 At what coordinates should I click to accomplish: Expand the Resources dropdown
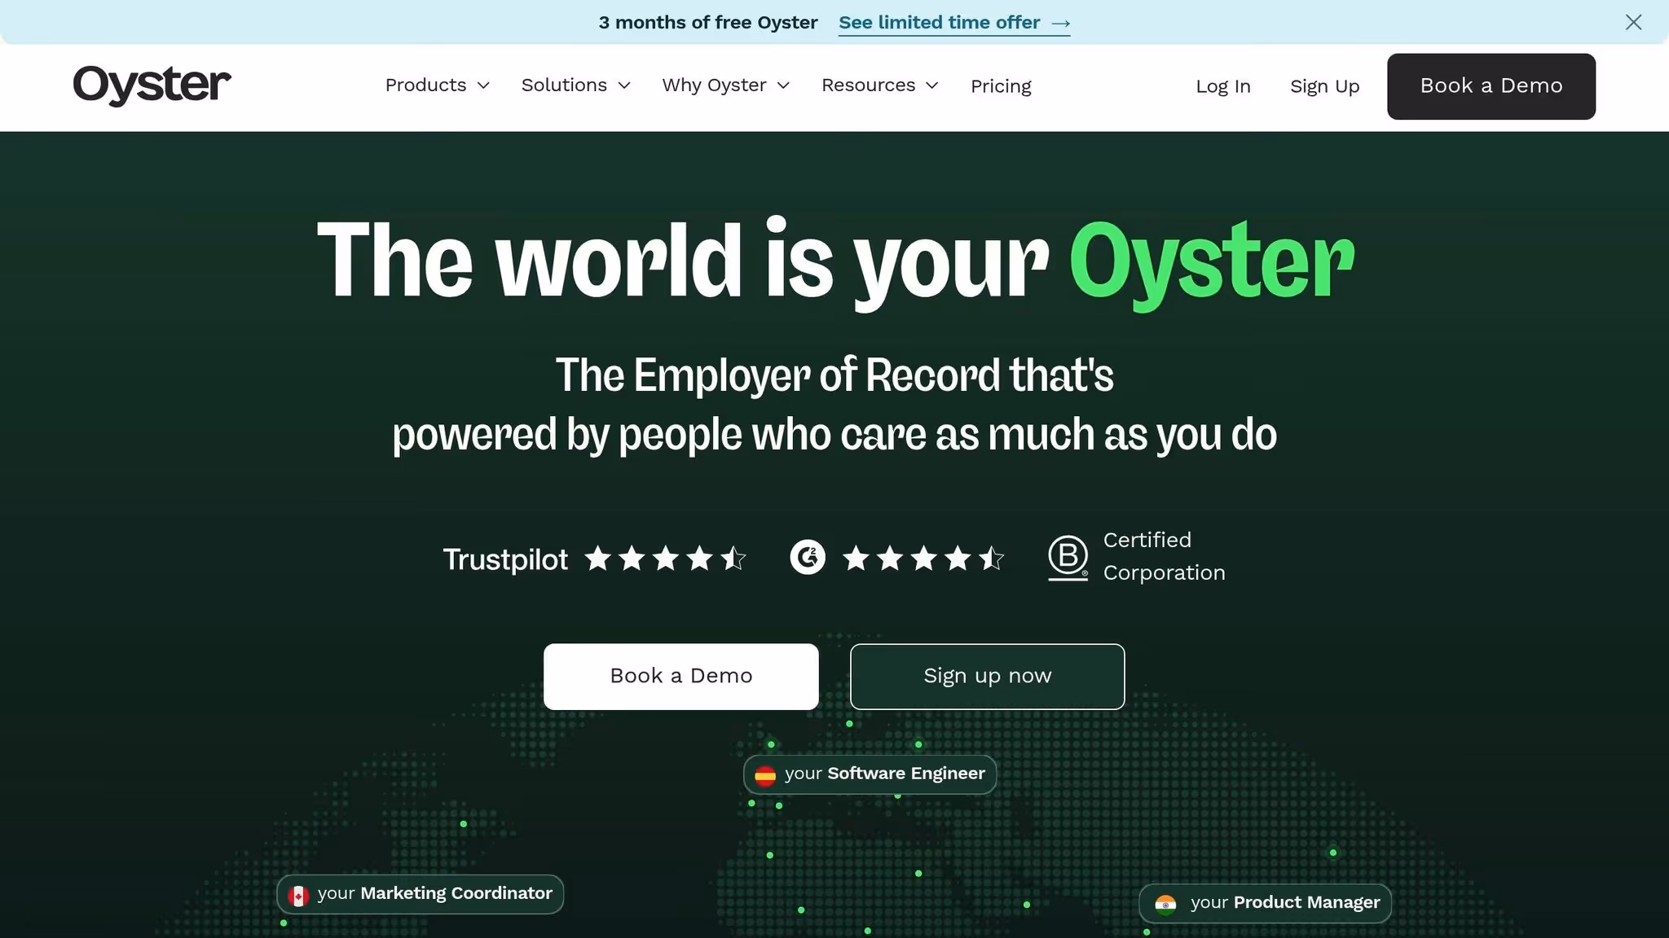[x=879, y=85]
